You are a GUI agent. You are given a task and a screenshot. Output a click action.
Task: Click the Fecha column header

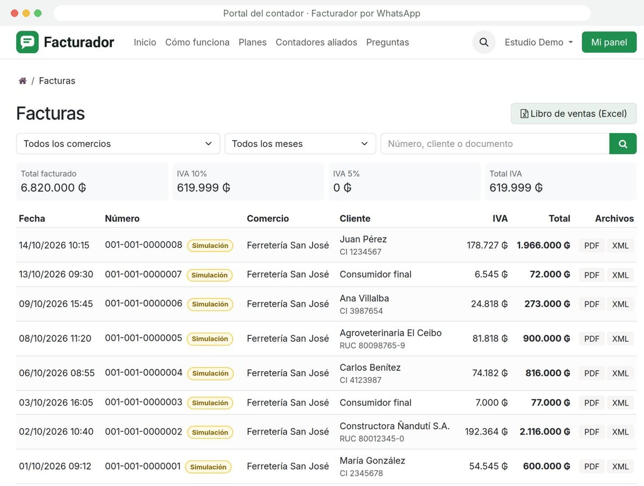tap(32, 218)
